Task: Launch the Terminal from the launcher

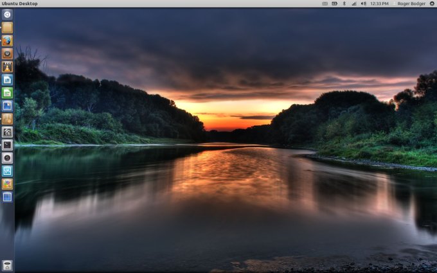Action: (x=7, y=145)
